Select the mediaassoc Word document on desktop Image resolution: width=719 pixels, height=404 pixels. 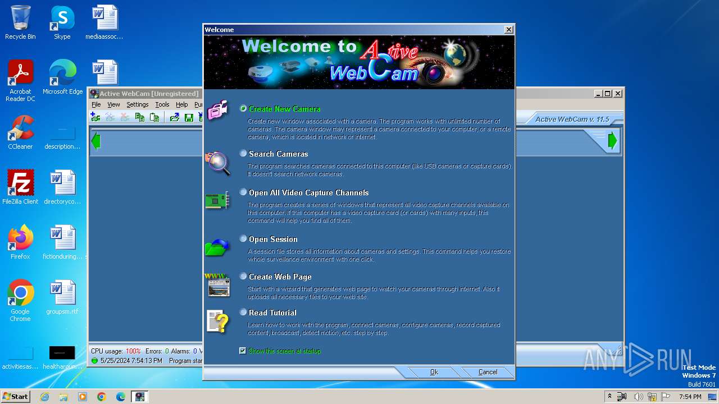[x=104, y=22]
